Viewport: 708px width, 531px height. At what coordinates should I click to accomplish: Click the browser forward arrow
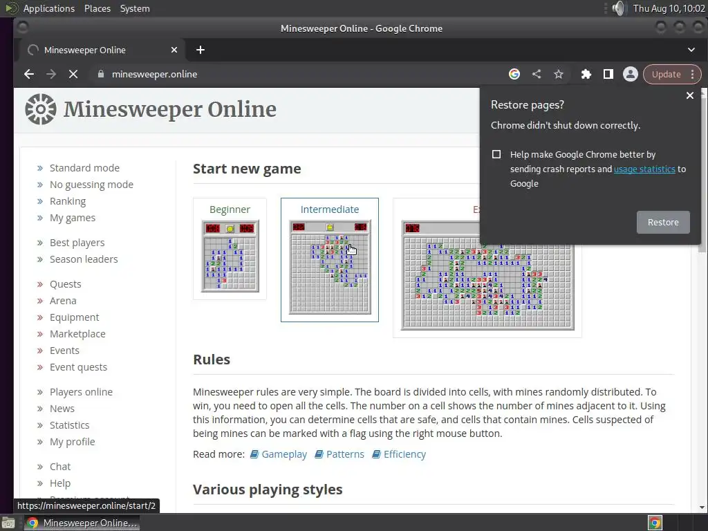[51, 74]
